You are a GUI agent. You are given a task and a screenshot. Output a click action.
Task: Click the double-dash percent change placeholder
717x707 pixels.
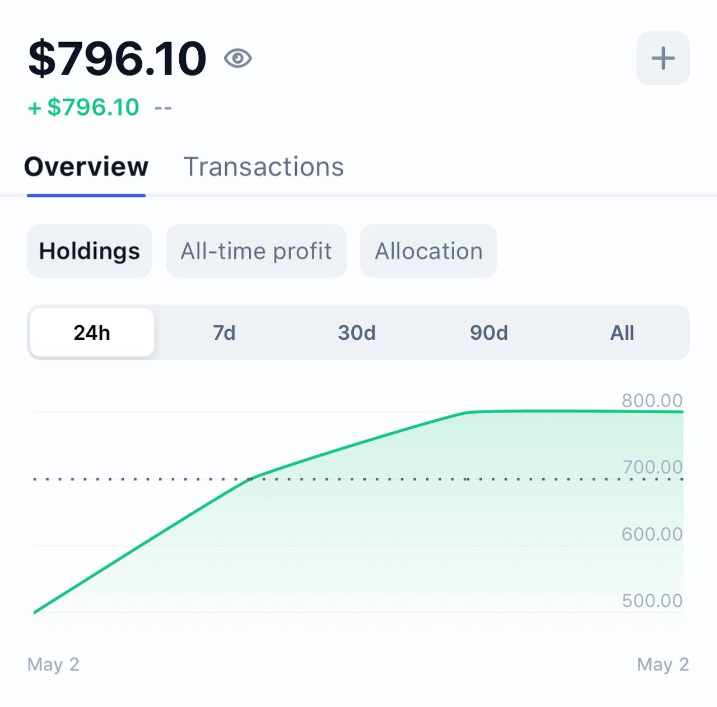pyautogui.click(x=163, y=107)
